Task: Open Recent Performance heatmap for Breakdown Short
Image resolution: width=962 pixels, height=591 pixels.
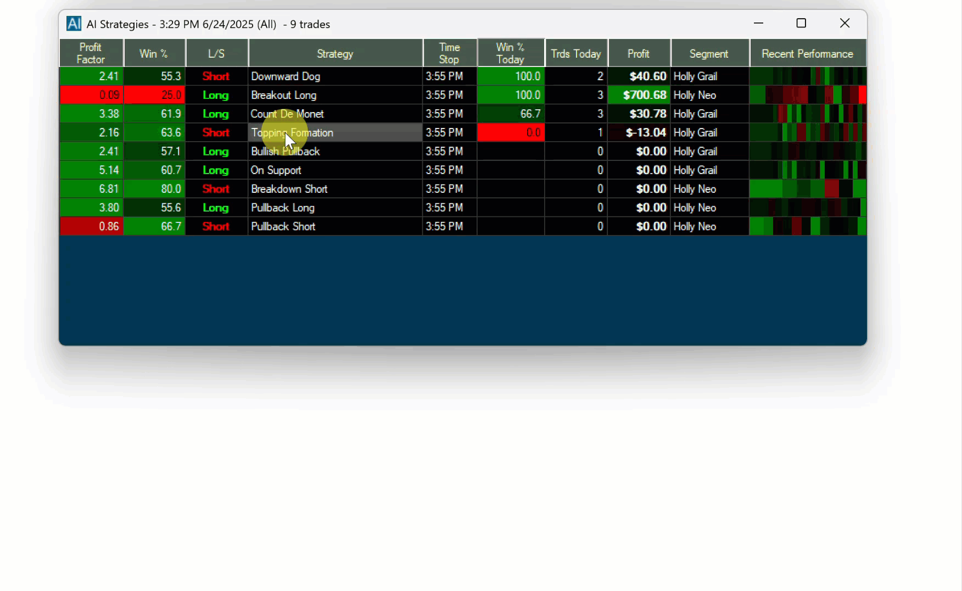Action: point(808,189)
